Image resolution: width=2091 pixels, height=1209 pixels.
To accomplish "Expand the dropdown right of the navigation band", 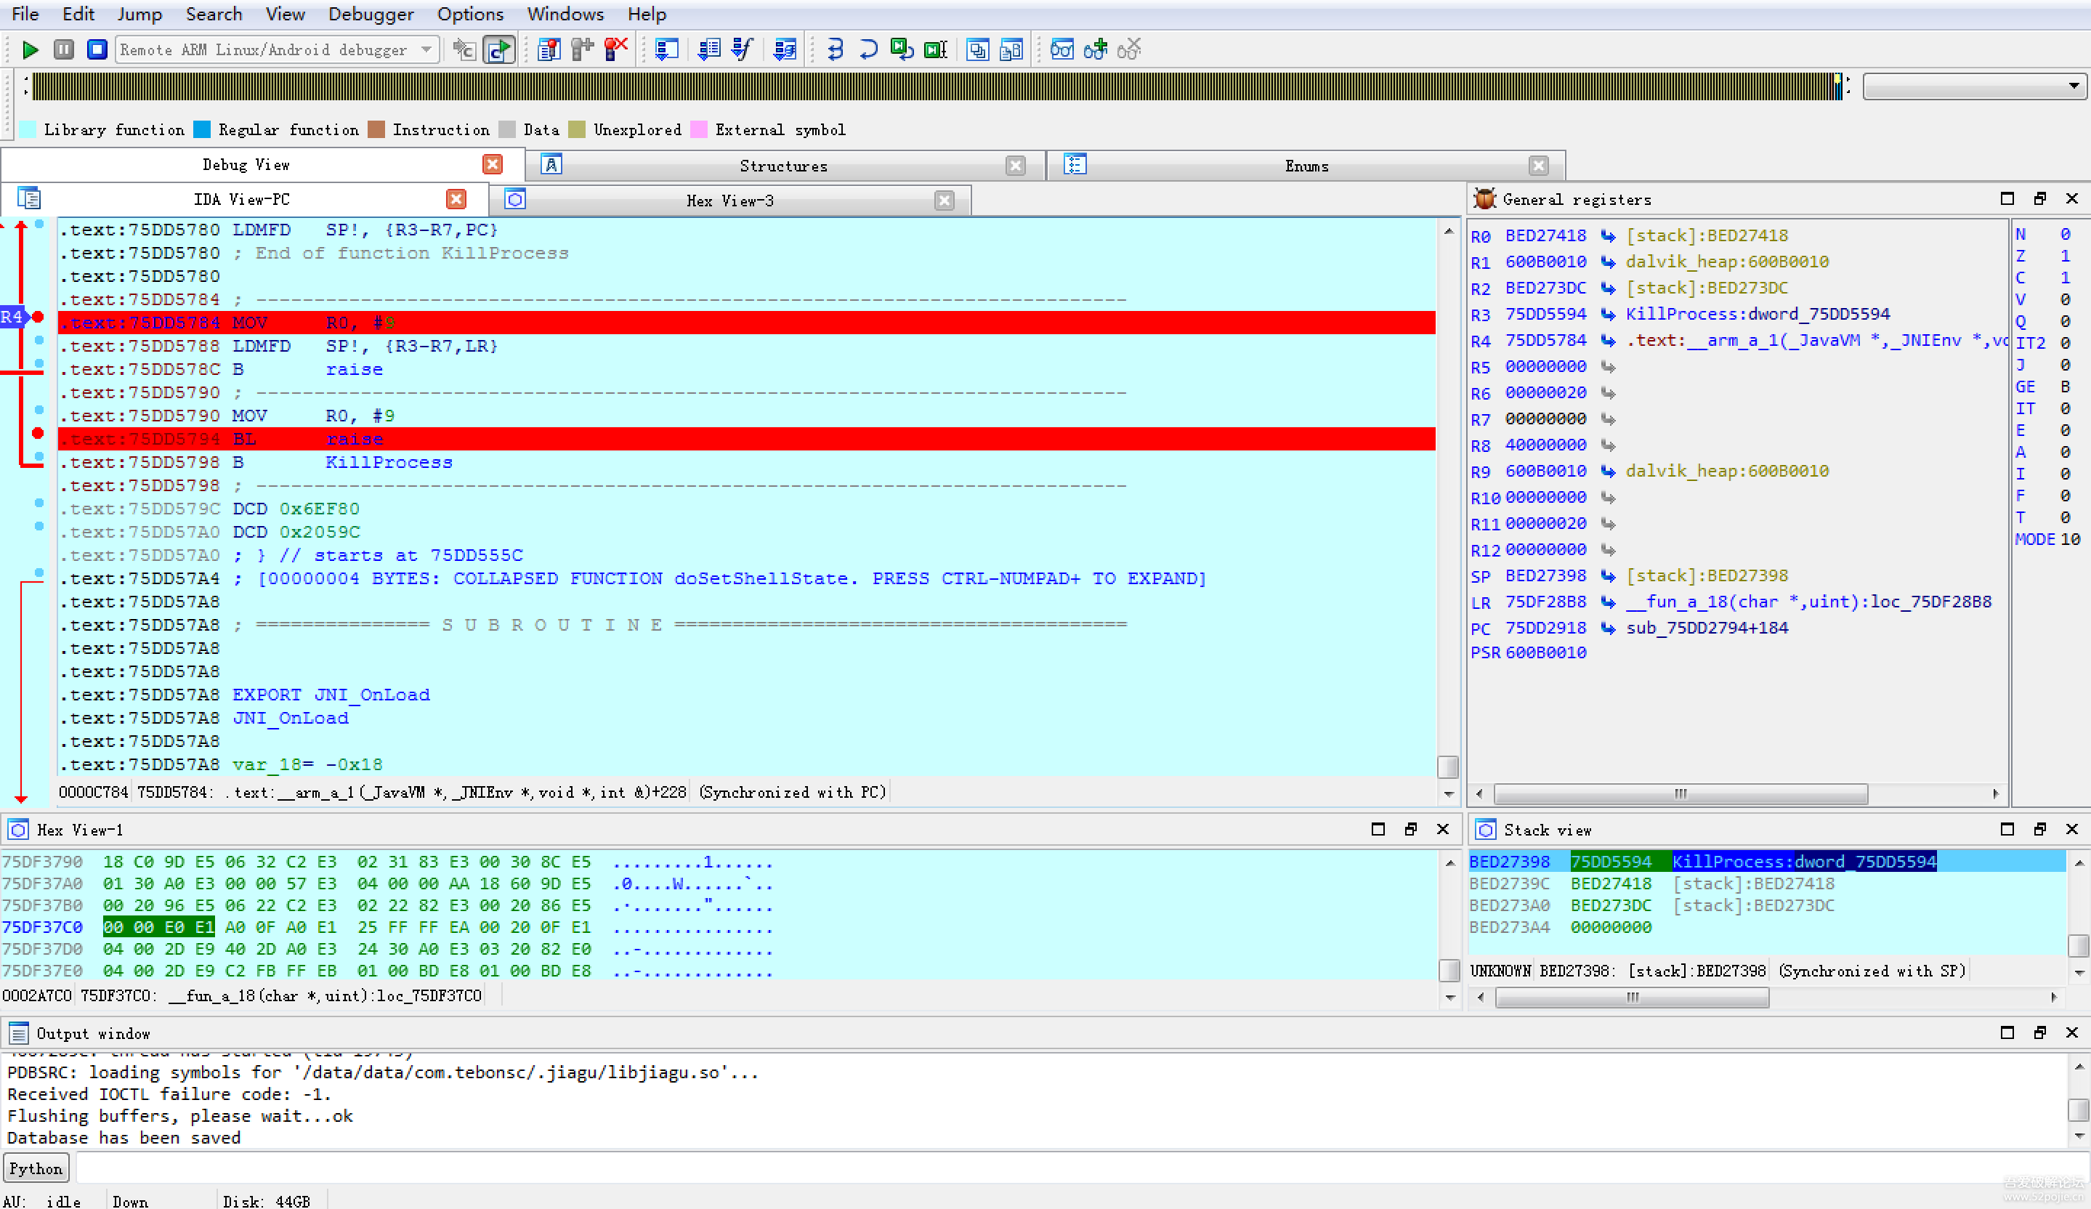I will point(2073,86).
